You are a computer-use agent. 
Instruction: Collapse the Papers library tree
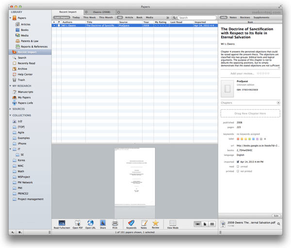[x=11, y=18]
